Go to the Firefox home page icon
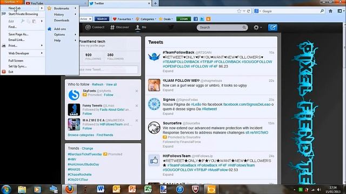Viewport: 346px width, 194px height. (x=330, y=11)
